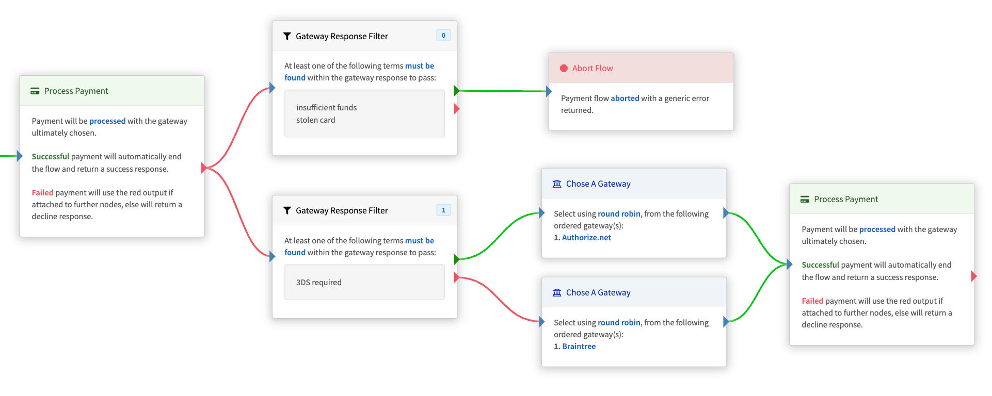The image size is (992, 396).
Task: Select the blue input port of the right Process Payment node
Action: (789, 265)
